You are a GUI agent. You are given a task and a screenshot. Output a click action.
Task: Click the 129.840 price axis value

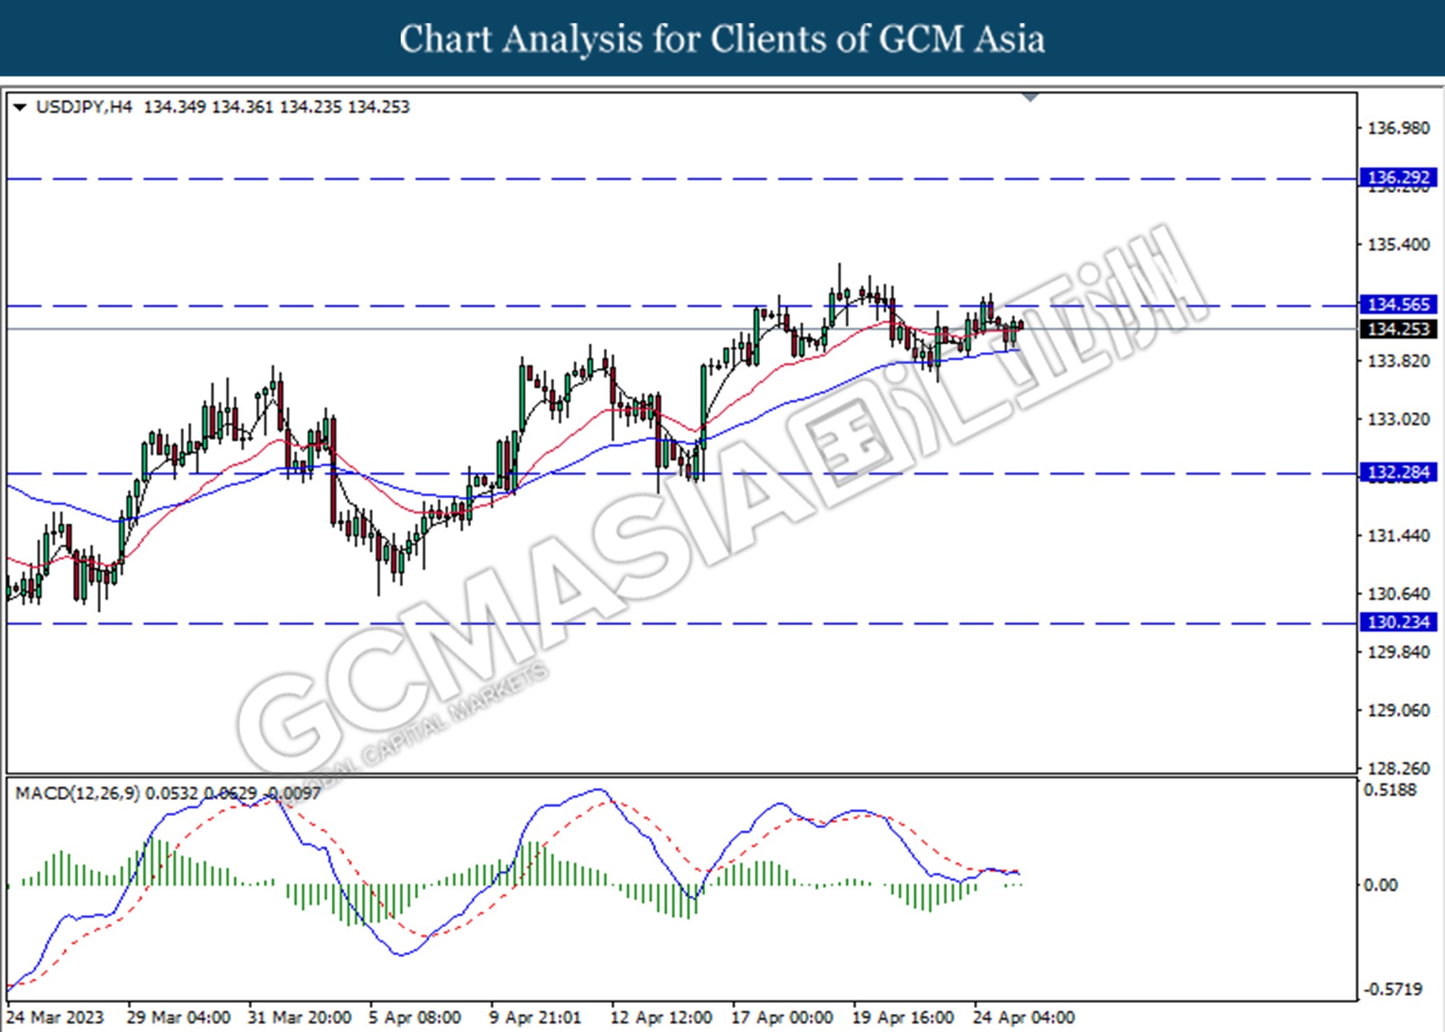pyautogui.click(x=1399, y=652)
